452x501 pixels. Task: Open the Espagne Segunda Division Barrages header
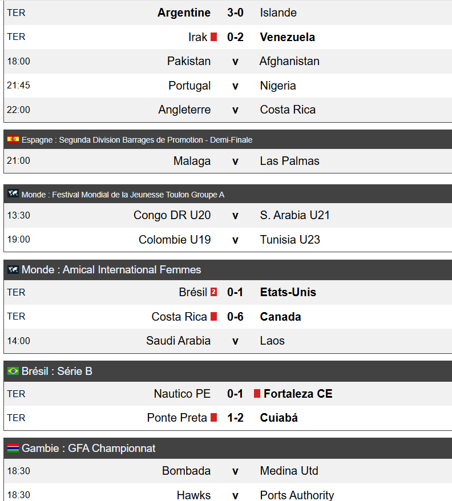coord(228,140)
